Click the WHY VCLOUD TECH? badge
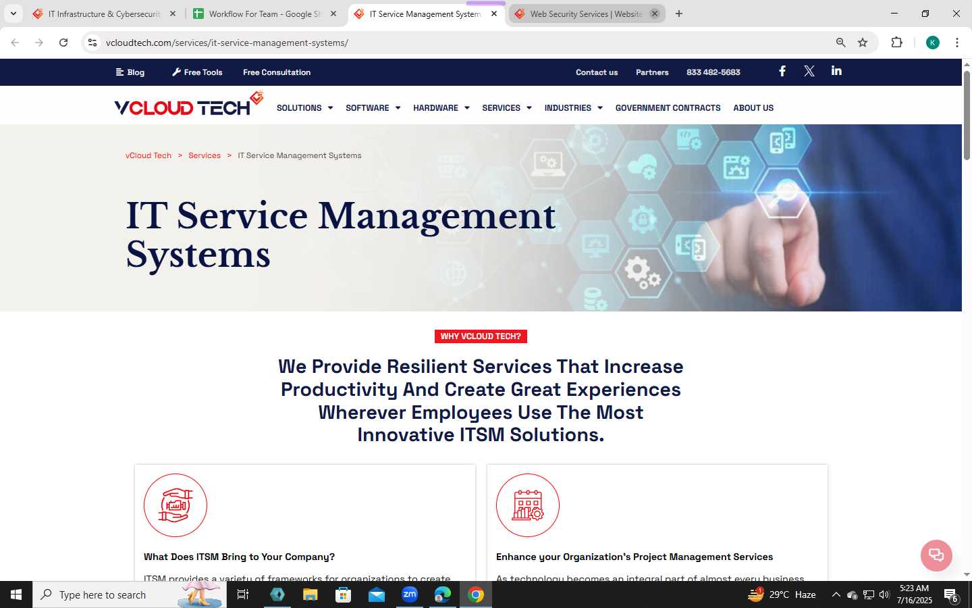 point(481,336)
